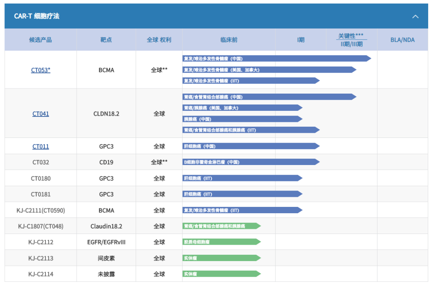Image resolution: width=431 pixels, height=285 pixels.
Task: Open the CT011 product link
Action: [41, 146]
